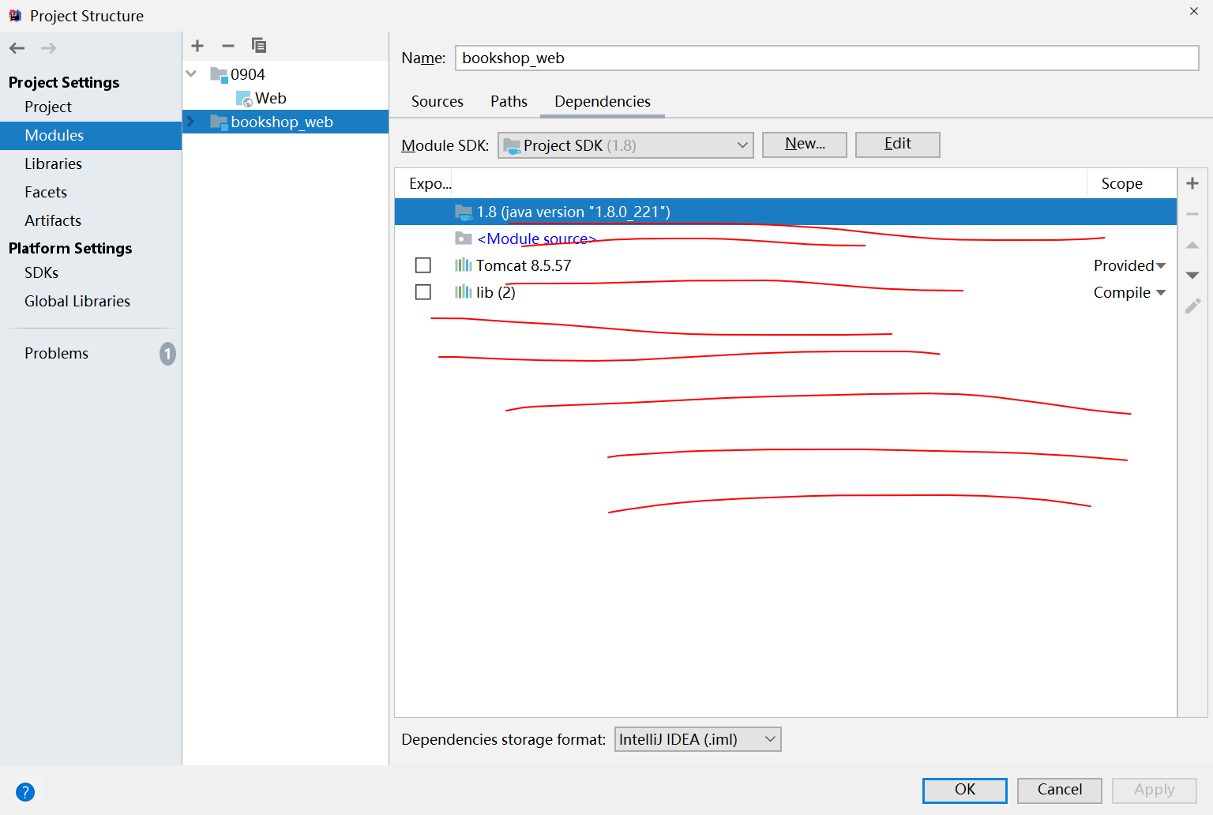This screenshot has height=815, width=1213.
Task: Open Global Libraries settings
Action: click(77, 301)
